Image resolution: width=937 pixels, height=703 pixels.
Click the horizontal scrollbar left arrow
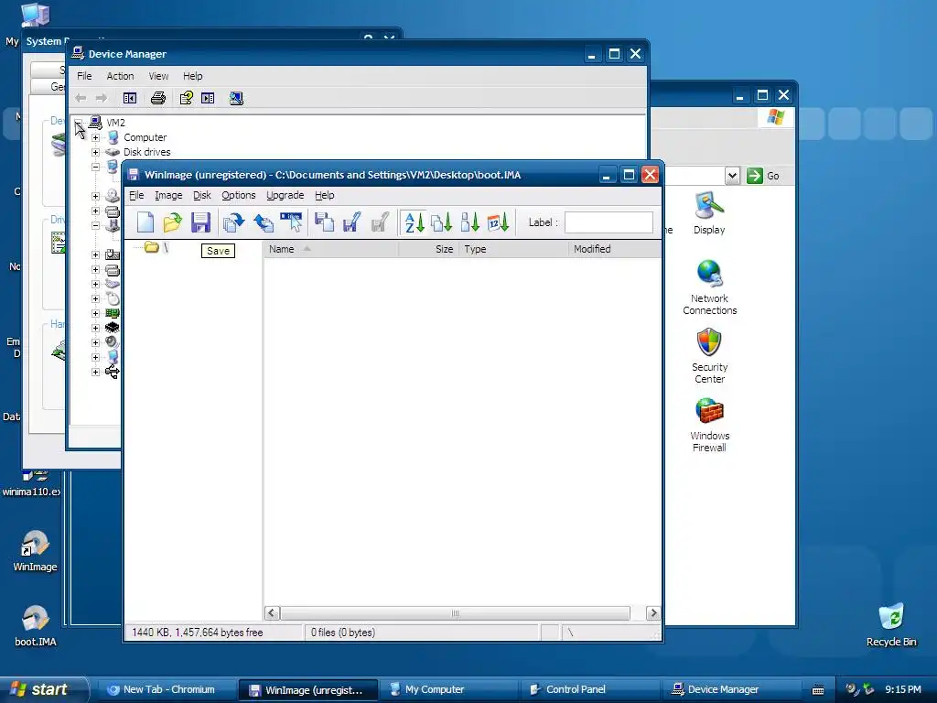click(x=272, y=613)
